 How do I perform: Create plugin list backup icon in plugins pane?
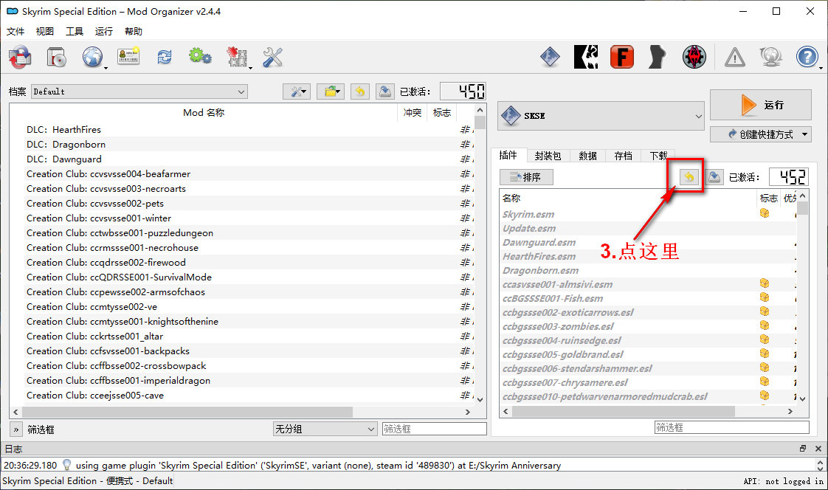tap(714, 177)
